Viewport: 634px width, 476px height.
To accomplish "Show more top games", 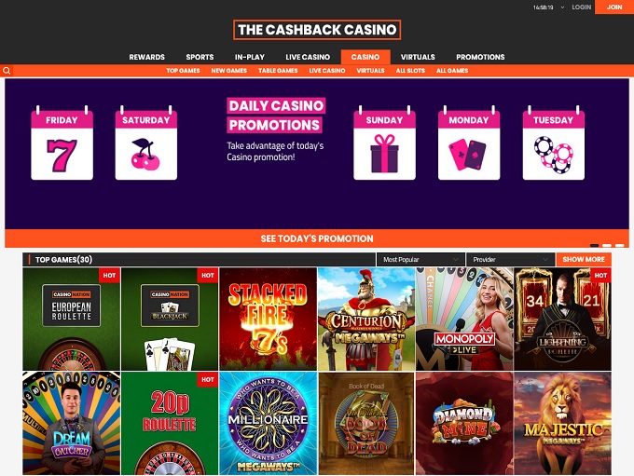I will [584, 259].
